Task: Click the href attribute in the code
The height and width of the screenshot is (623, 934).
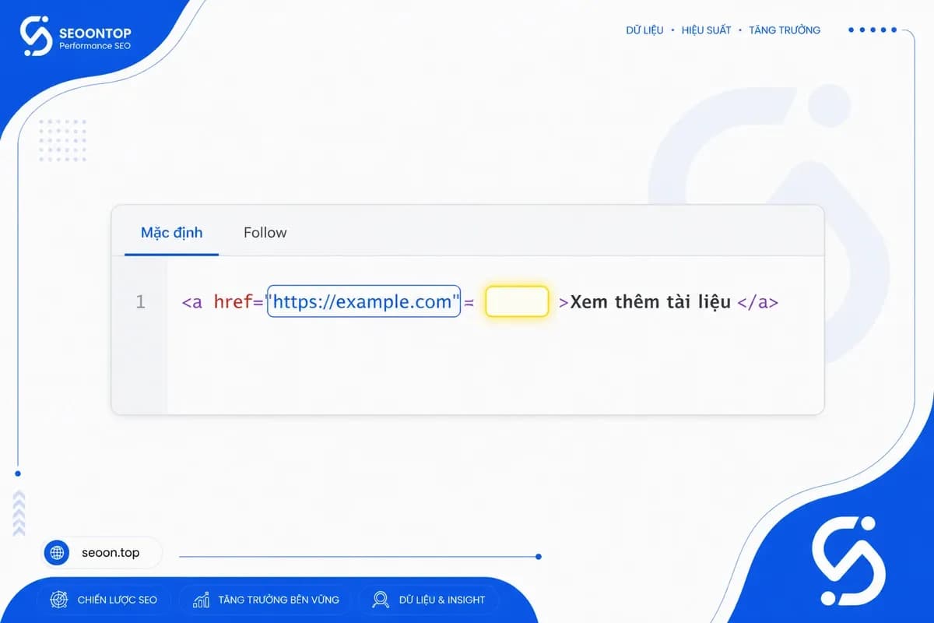Action: click(233, 301)
